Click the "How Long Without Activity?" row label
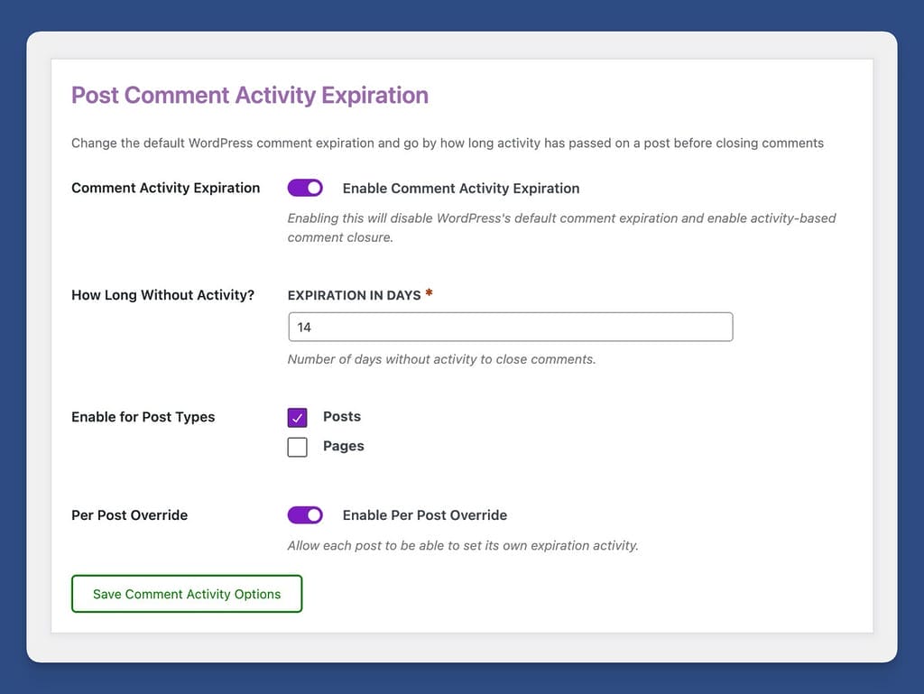924x694 pixels. (163, 295)
